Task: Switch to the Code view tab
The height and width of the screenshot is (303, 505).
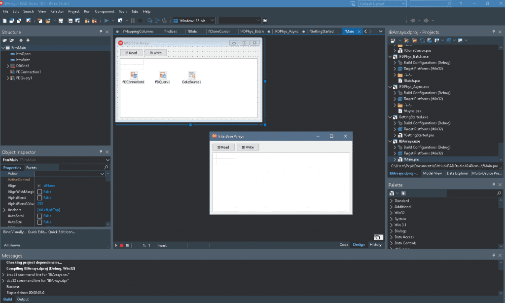Action: pos(344,245)
